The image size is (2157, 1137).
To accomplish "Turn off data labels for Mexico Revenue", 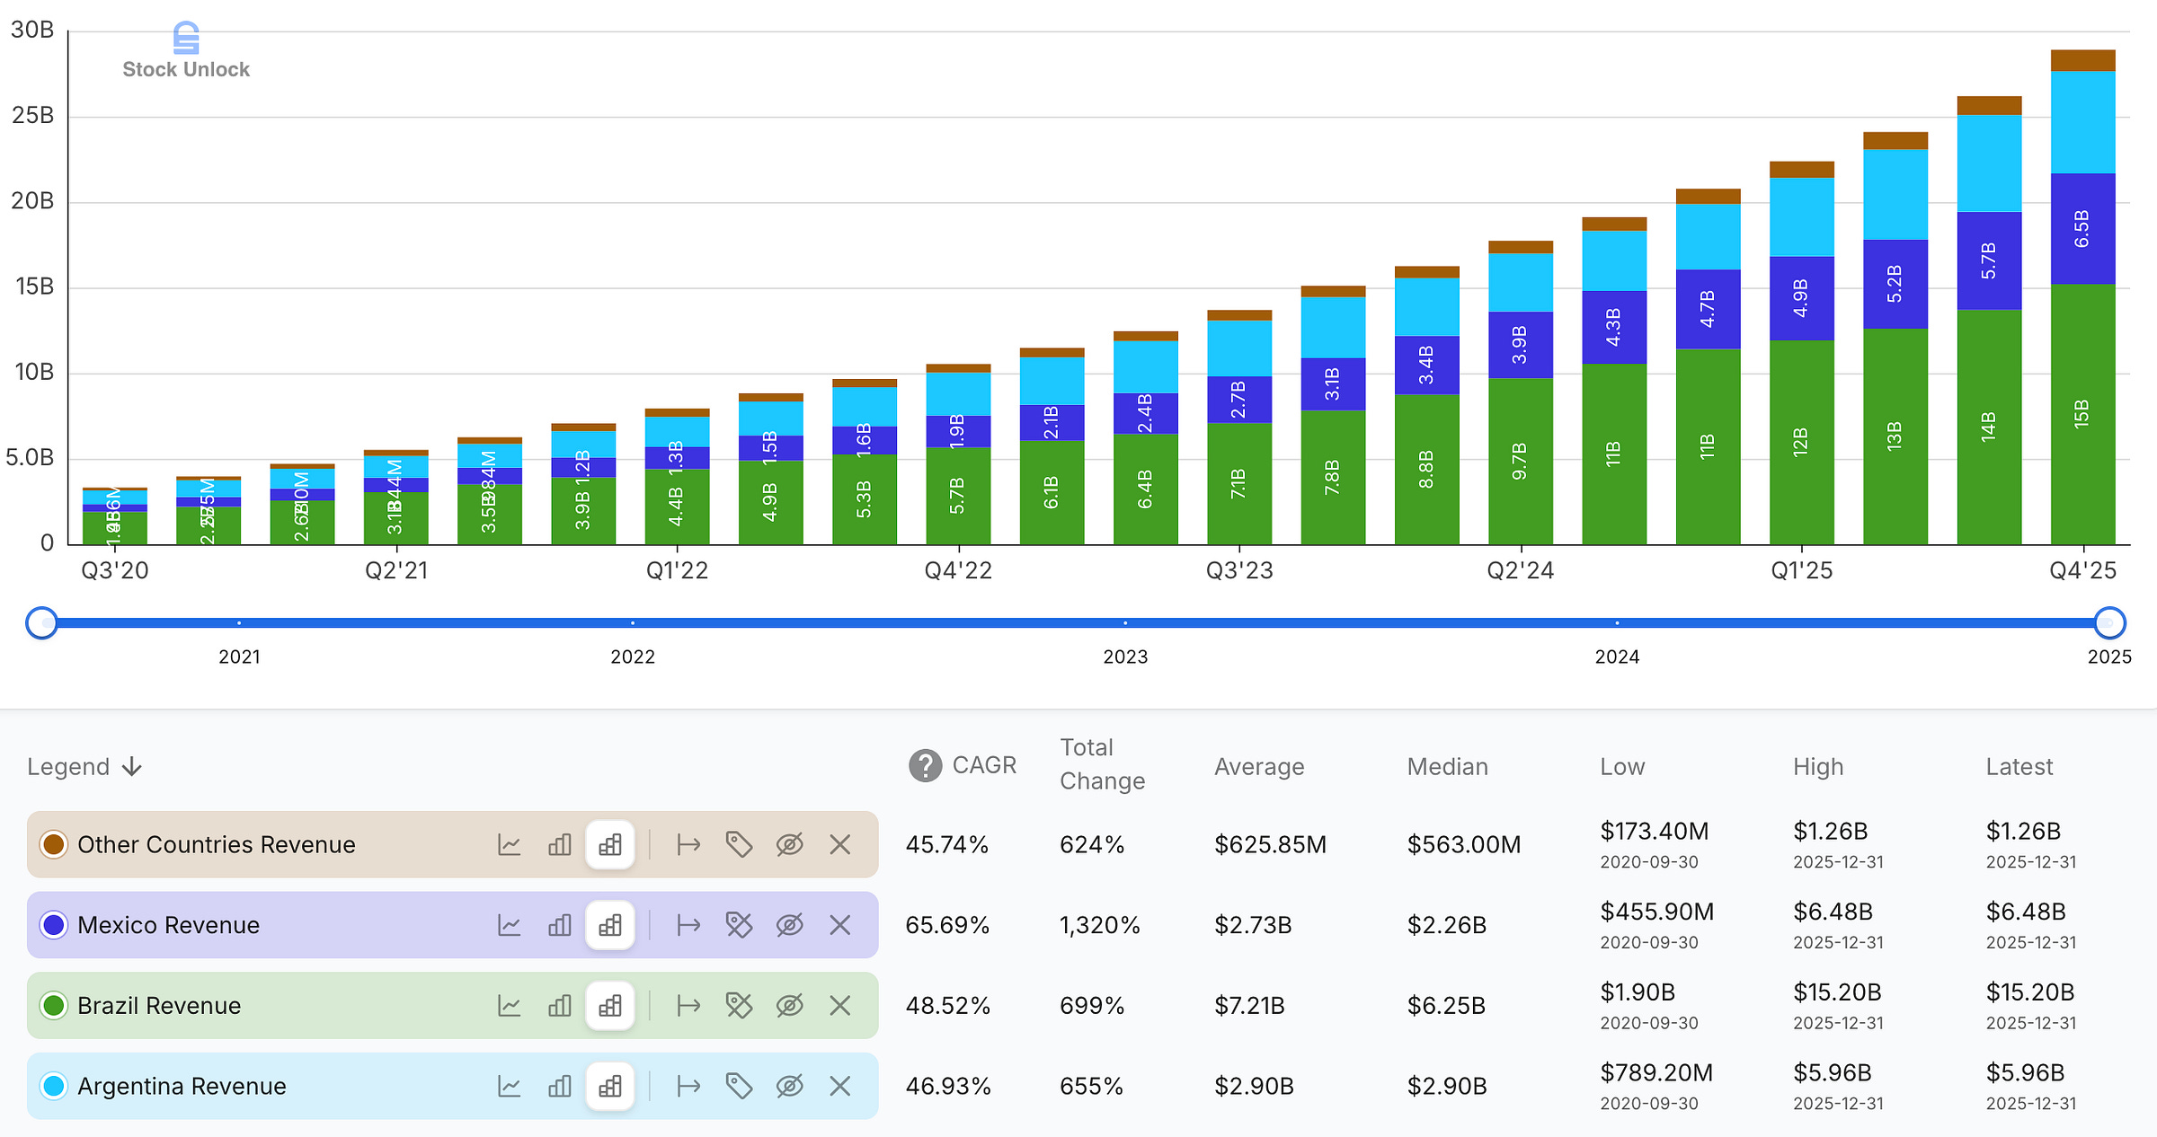I will [x=739, y=925].
